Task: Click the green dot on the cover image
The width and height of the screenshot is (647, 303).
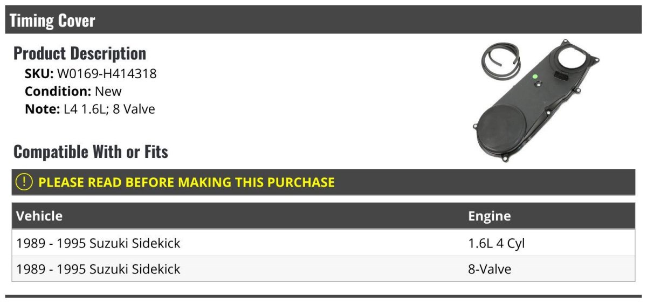Action: coord(535,77)
